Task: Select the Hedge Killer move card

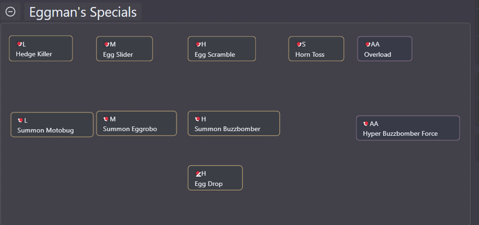Action: [41, 48]
